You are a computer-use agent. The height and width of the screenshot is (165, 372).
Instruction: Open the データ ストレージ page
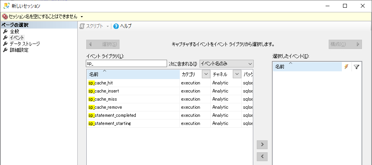click(x=25, y=44)
